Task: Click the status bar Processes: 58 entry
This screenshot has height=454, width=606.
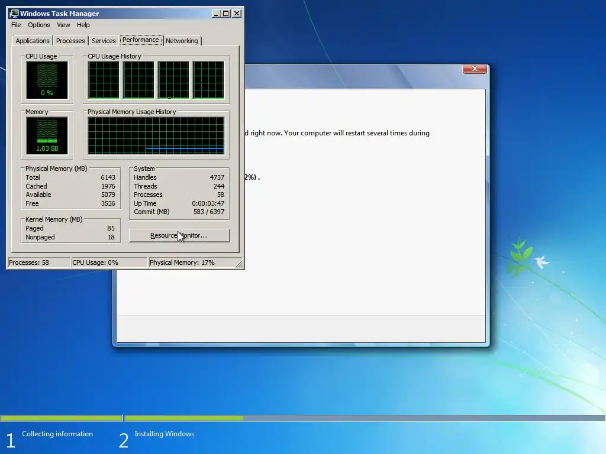Action: (x=38, y=262)
